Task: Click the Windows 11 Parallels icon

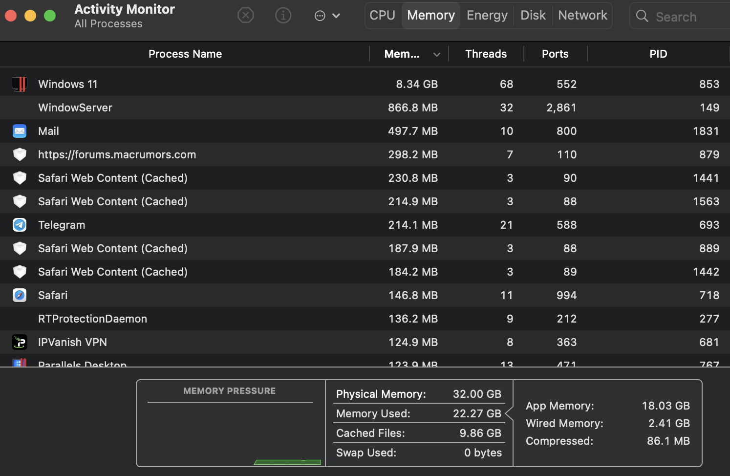Action: pyautogui.click(x=20, y=84)
